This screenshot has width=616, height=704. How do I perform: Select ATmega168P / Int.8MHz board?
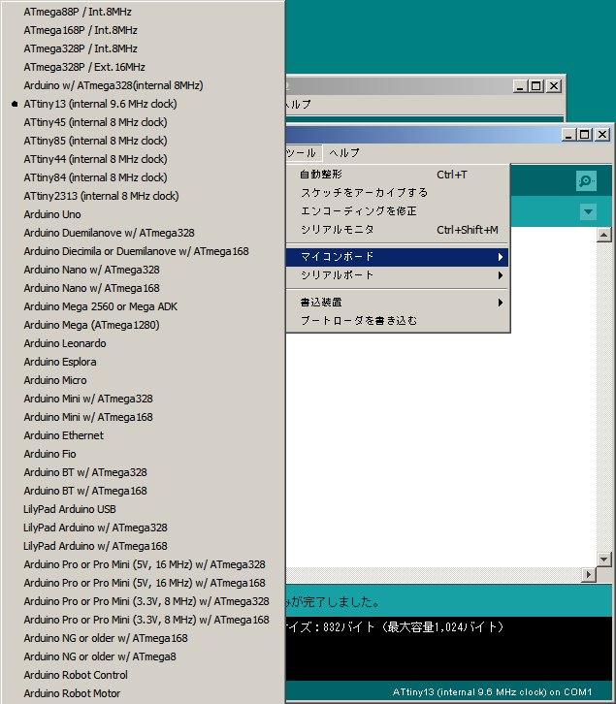click(143, 30)
